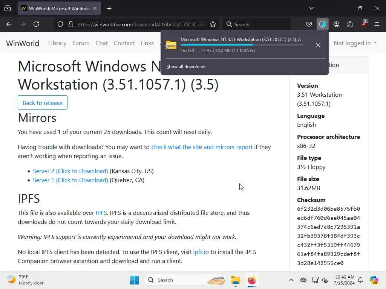
Task: Click the OneDrive cloud tray icon
Action: pyautogui.click(x=303, y=280)
